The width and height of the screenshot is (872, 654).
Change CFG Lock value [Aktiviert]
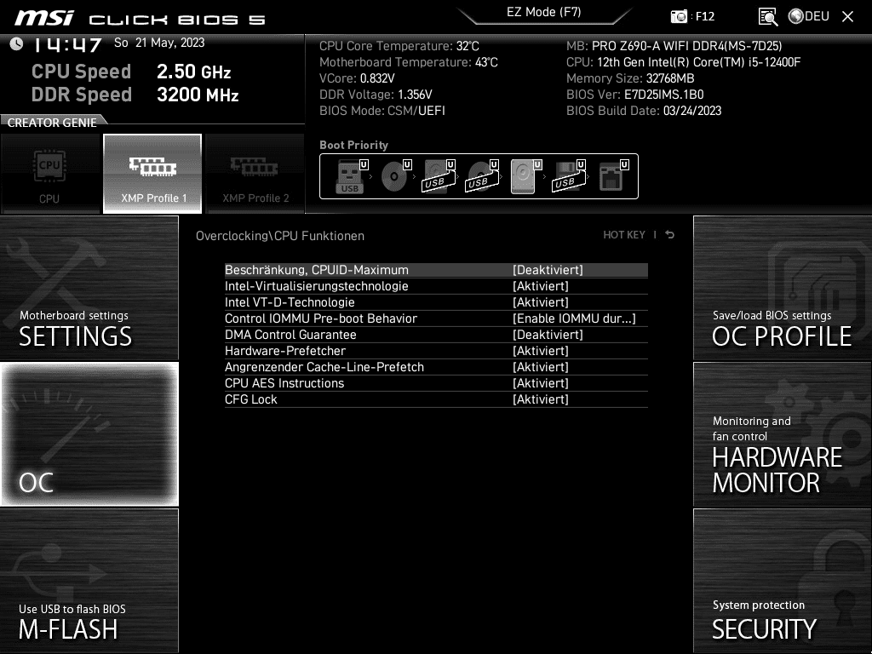coord(541,399)
